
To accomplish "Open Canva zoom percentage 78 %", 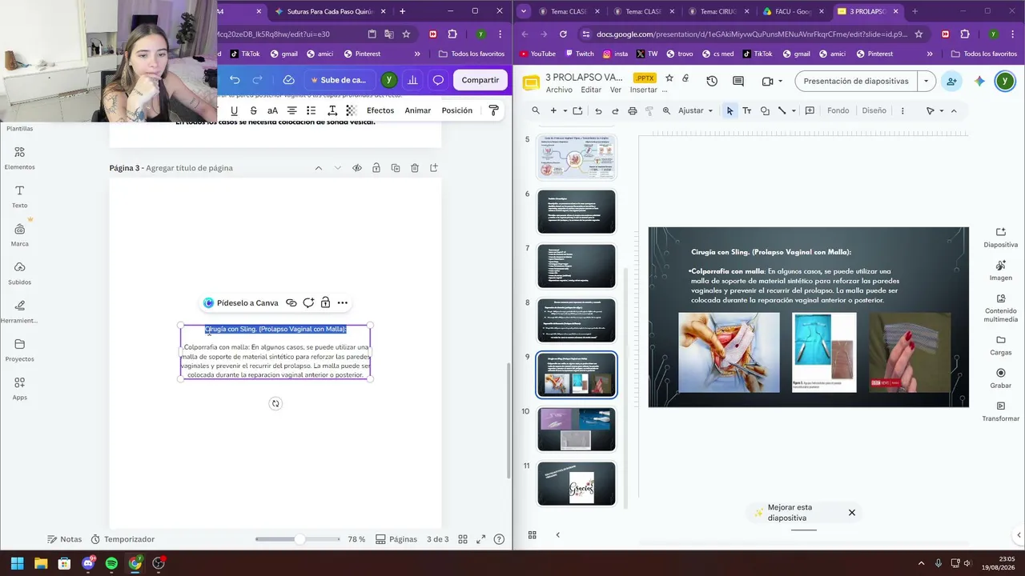I will click(356, 539).
